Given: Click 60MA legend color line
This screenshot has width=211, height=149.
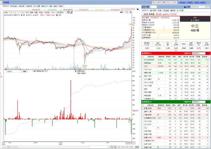Looking at the screenshot, I should click(77, 10).
